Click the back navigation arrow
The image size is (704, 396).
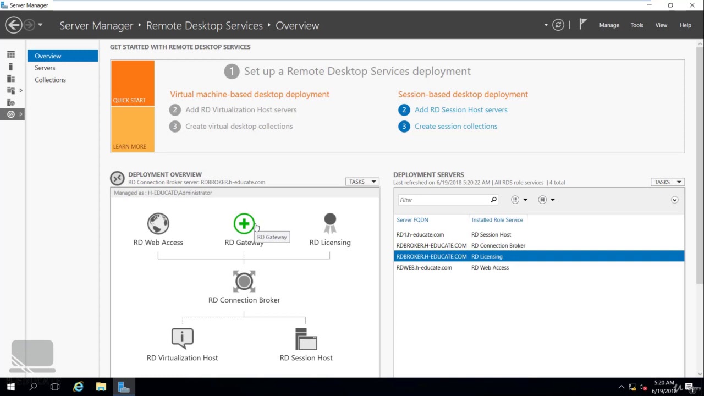point(14,25)
